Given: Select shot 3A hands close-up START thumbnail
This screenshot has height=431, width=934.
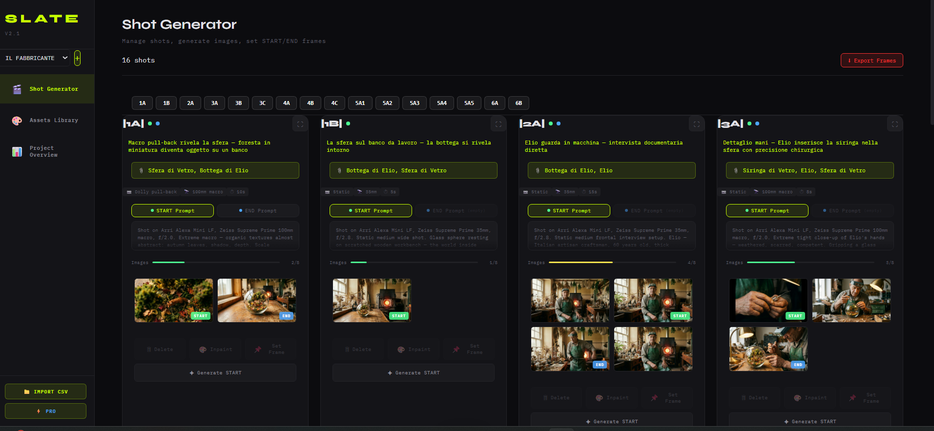Looking at the screenshot, I should click(768, 300).
